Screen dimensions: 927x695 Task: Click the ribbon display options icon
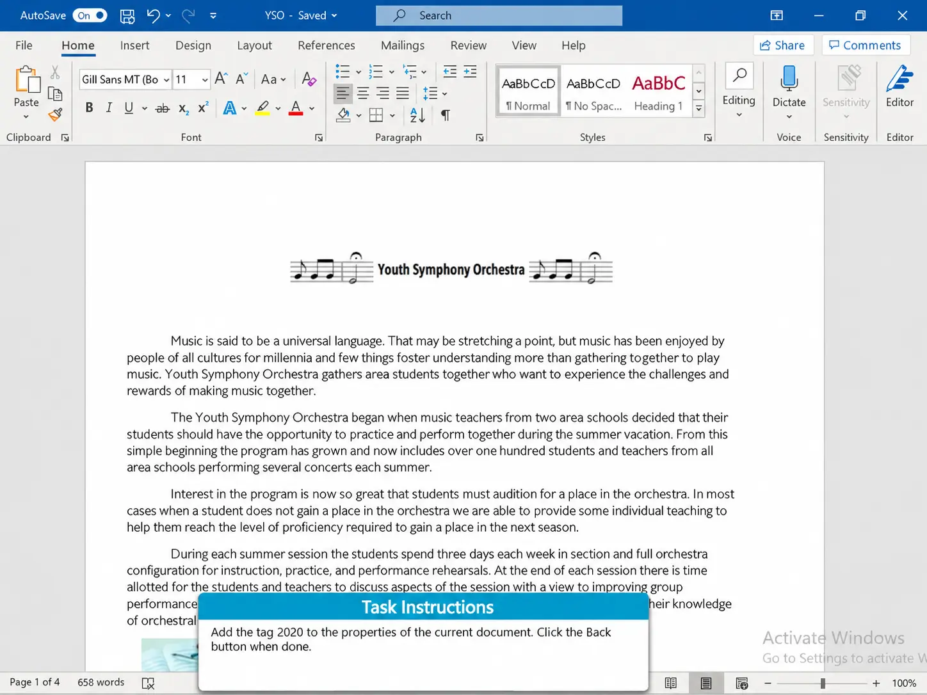point(777,15)
